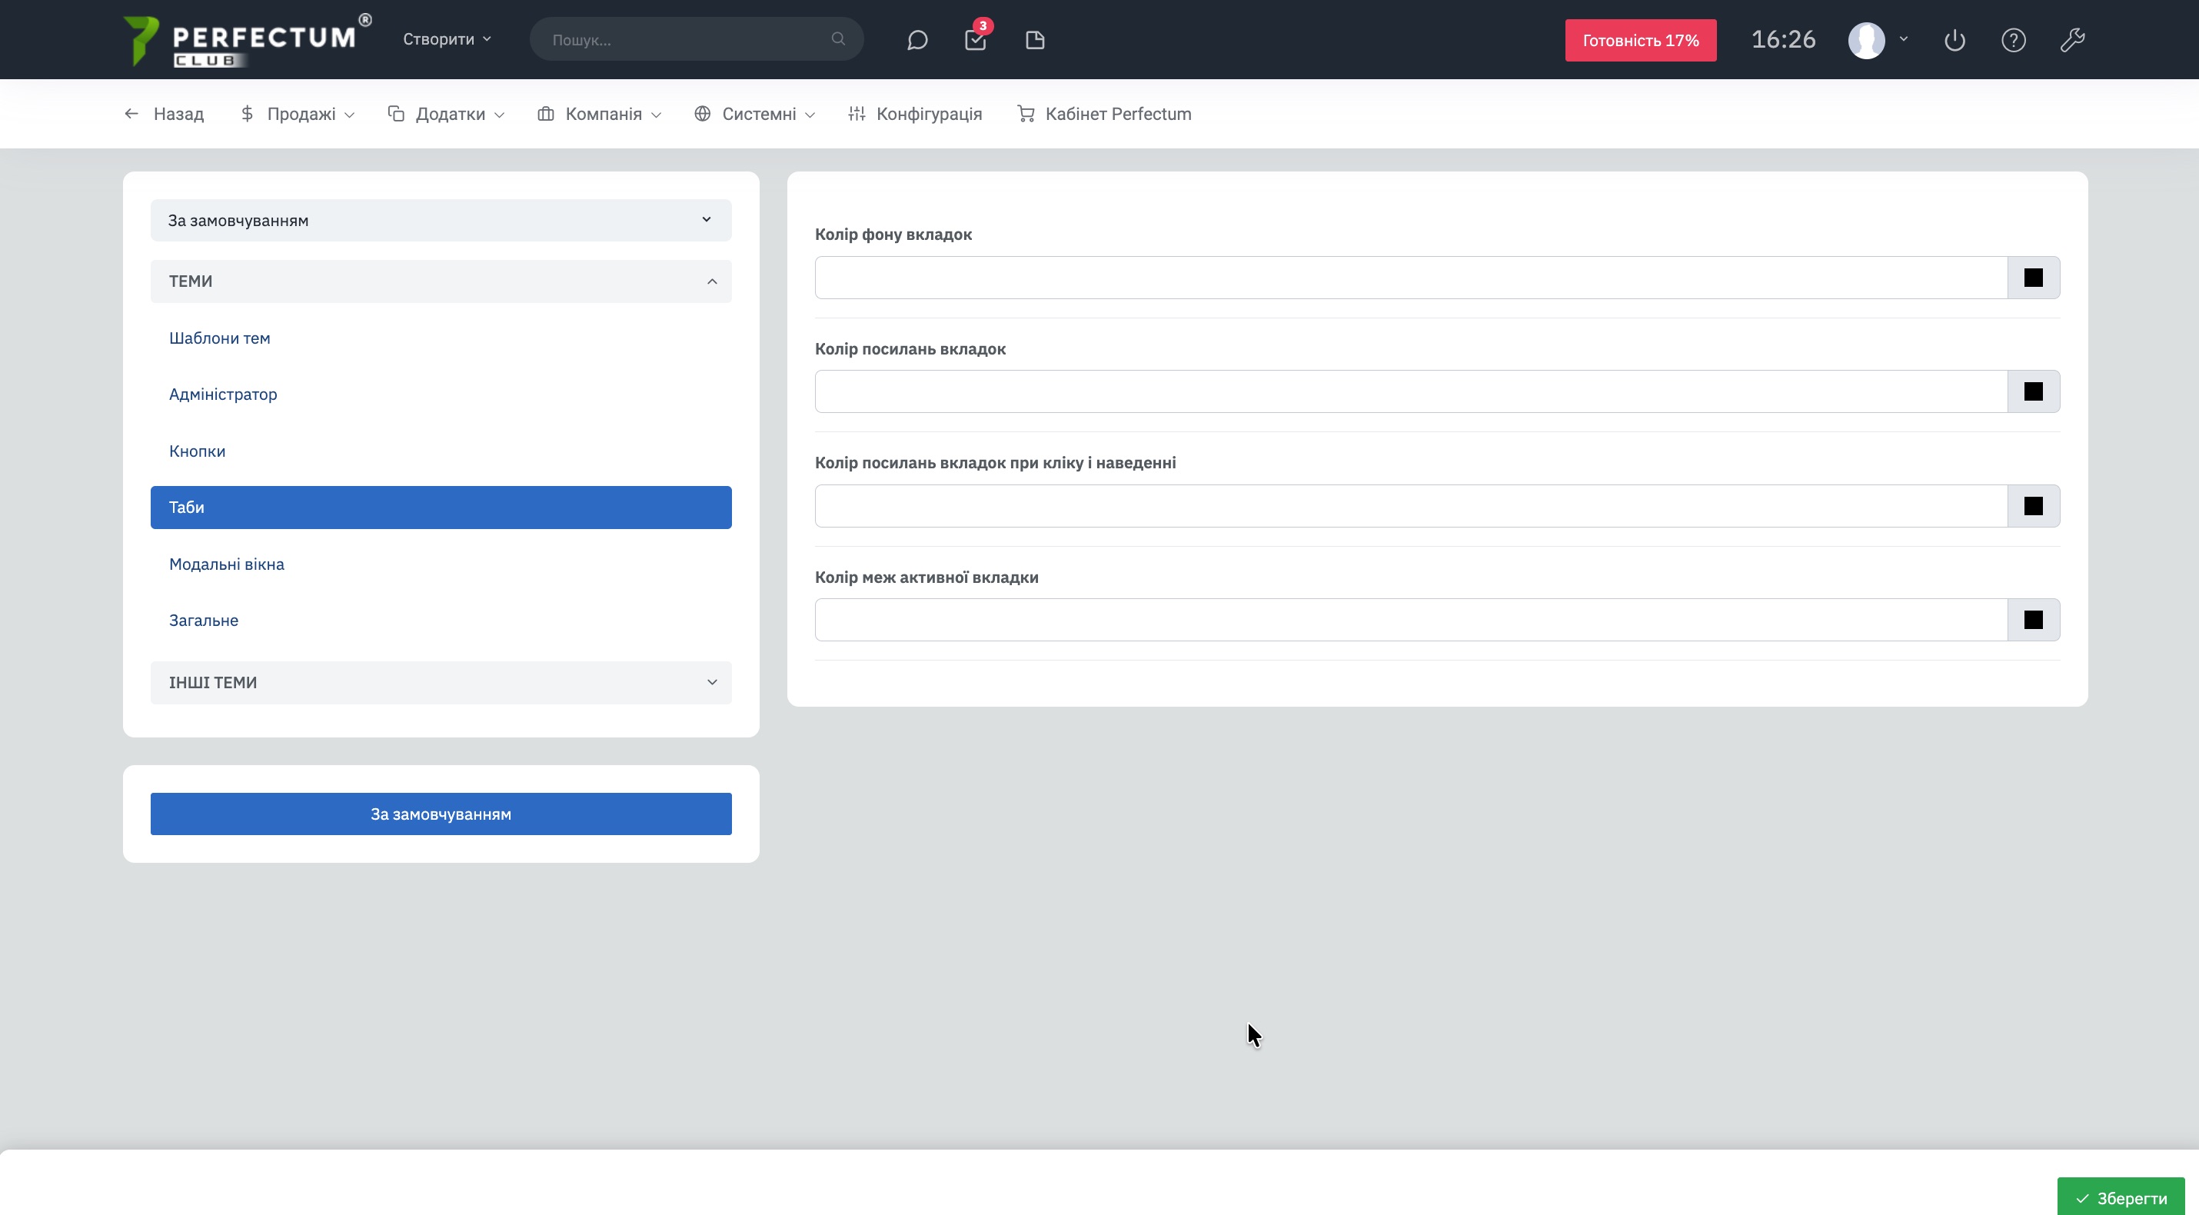The height and width of the screenshot is (1215, 2199).
Task: Select the Кнопки theme section
Action: 197,451
